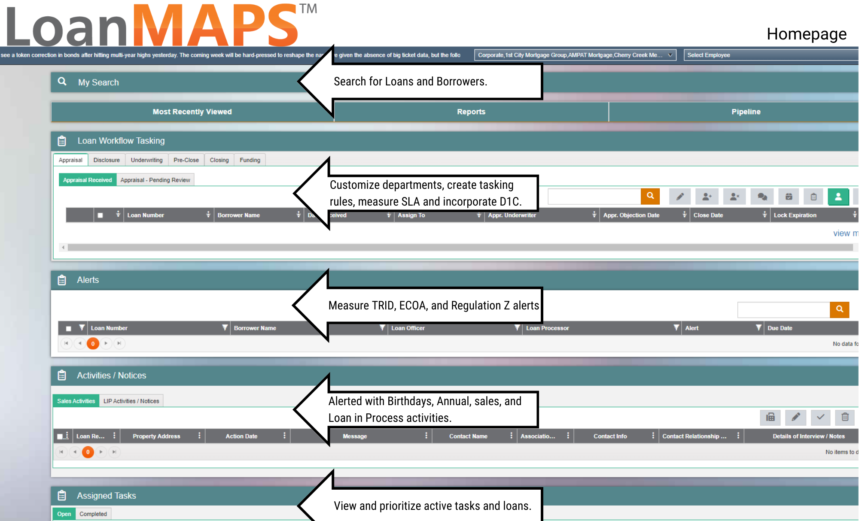859x521 pixels.
Task: Check the select-all box in Alerts grid
Action: pyautogui.click(x=67, y=327)
